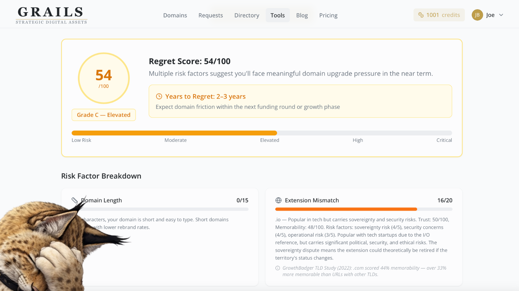519x291 pixels.
Task: Click the 1001 credits button
Action: tap(439, 15)
